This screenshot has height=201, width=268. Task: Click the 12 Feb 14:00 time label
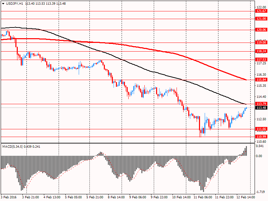246,197
